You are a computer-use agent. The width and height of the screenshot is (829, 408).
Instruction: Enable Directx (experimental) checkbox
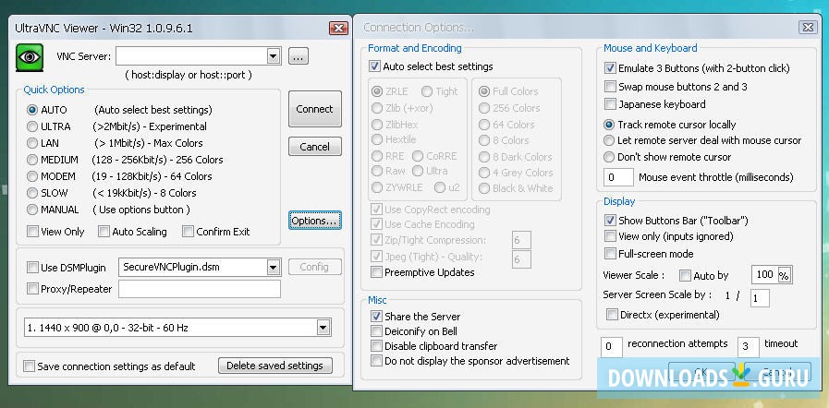[612, 315]
